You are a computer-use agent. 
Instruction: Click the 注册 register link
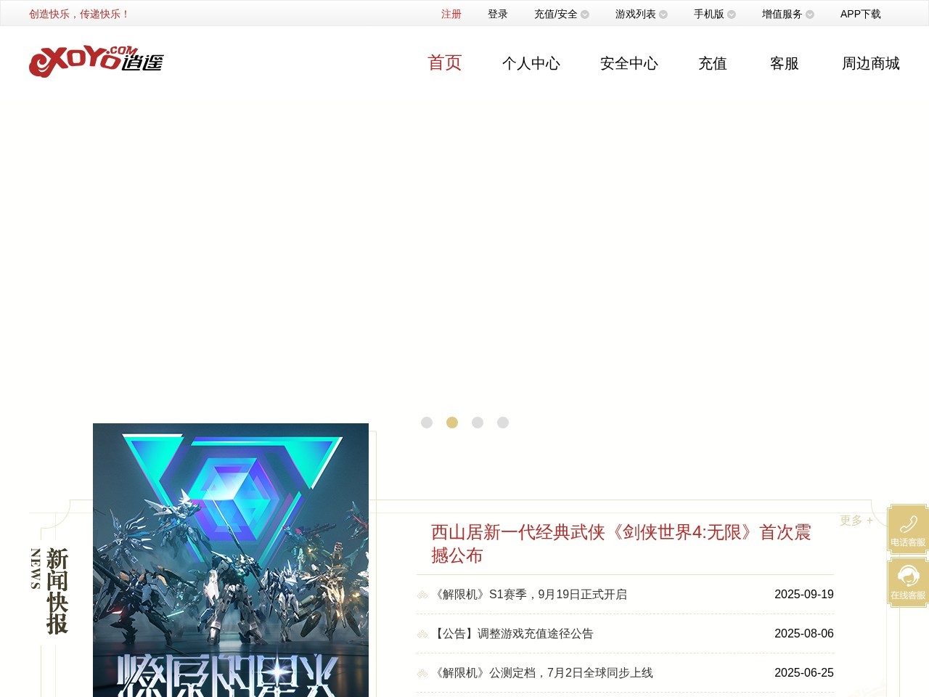pos(451,14)
